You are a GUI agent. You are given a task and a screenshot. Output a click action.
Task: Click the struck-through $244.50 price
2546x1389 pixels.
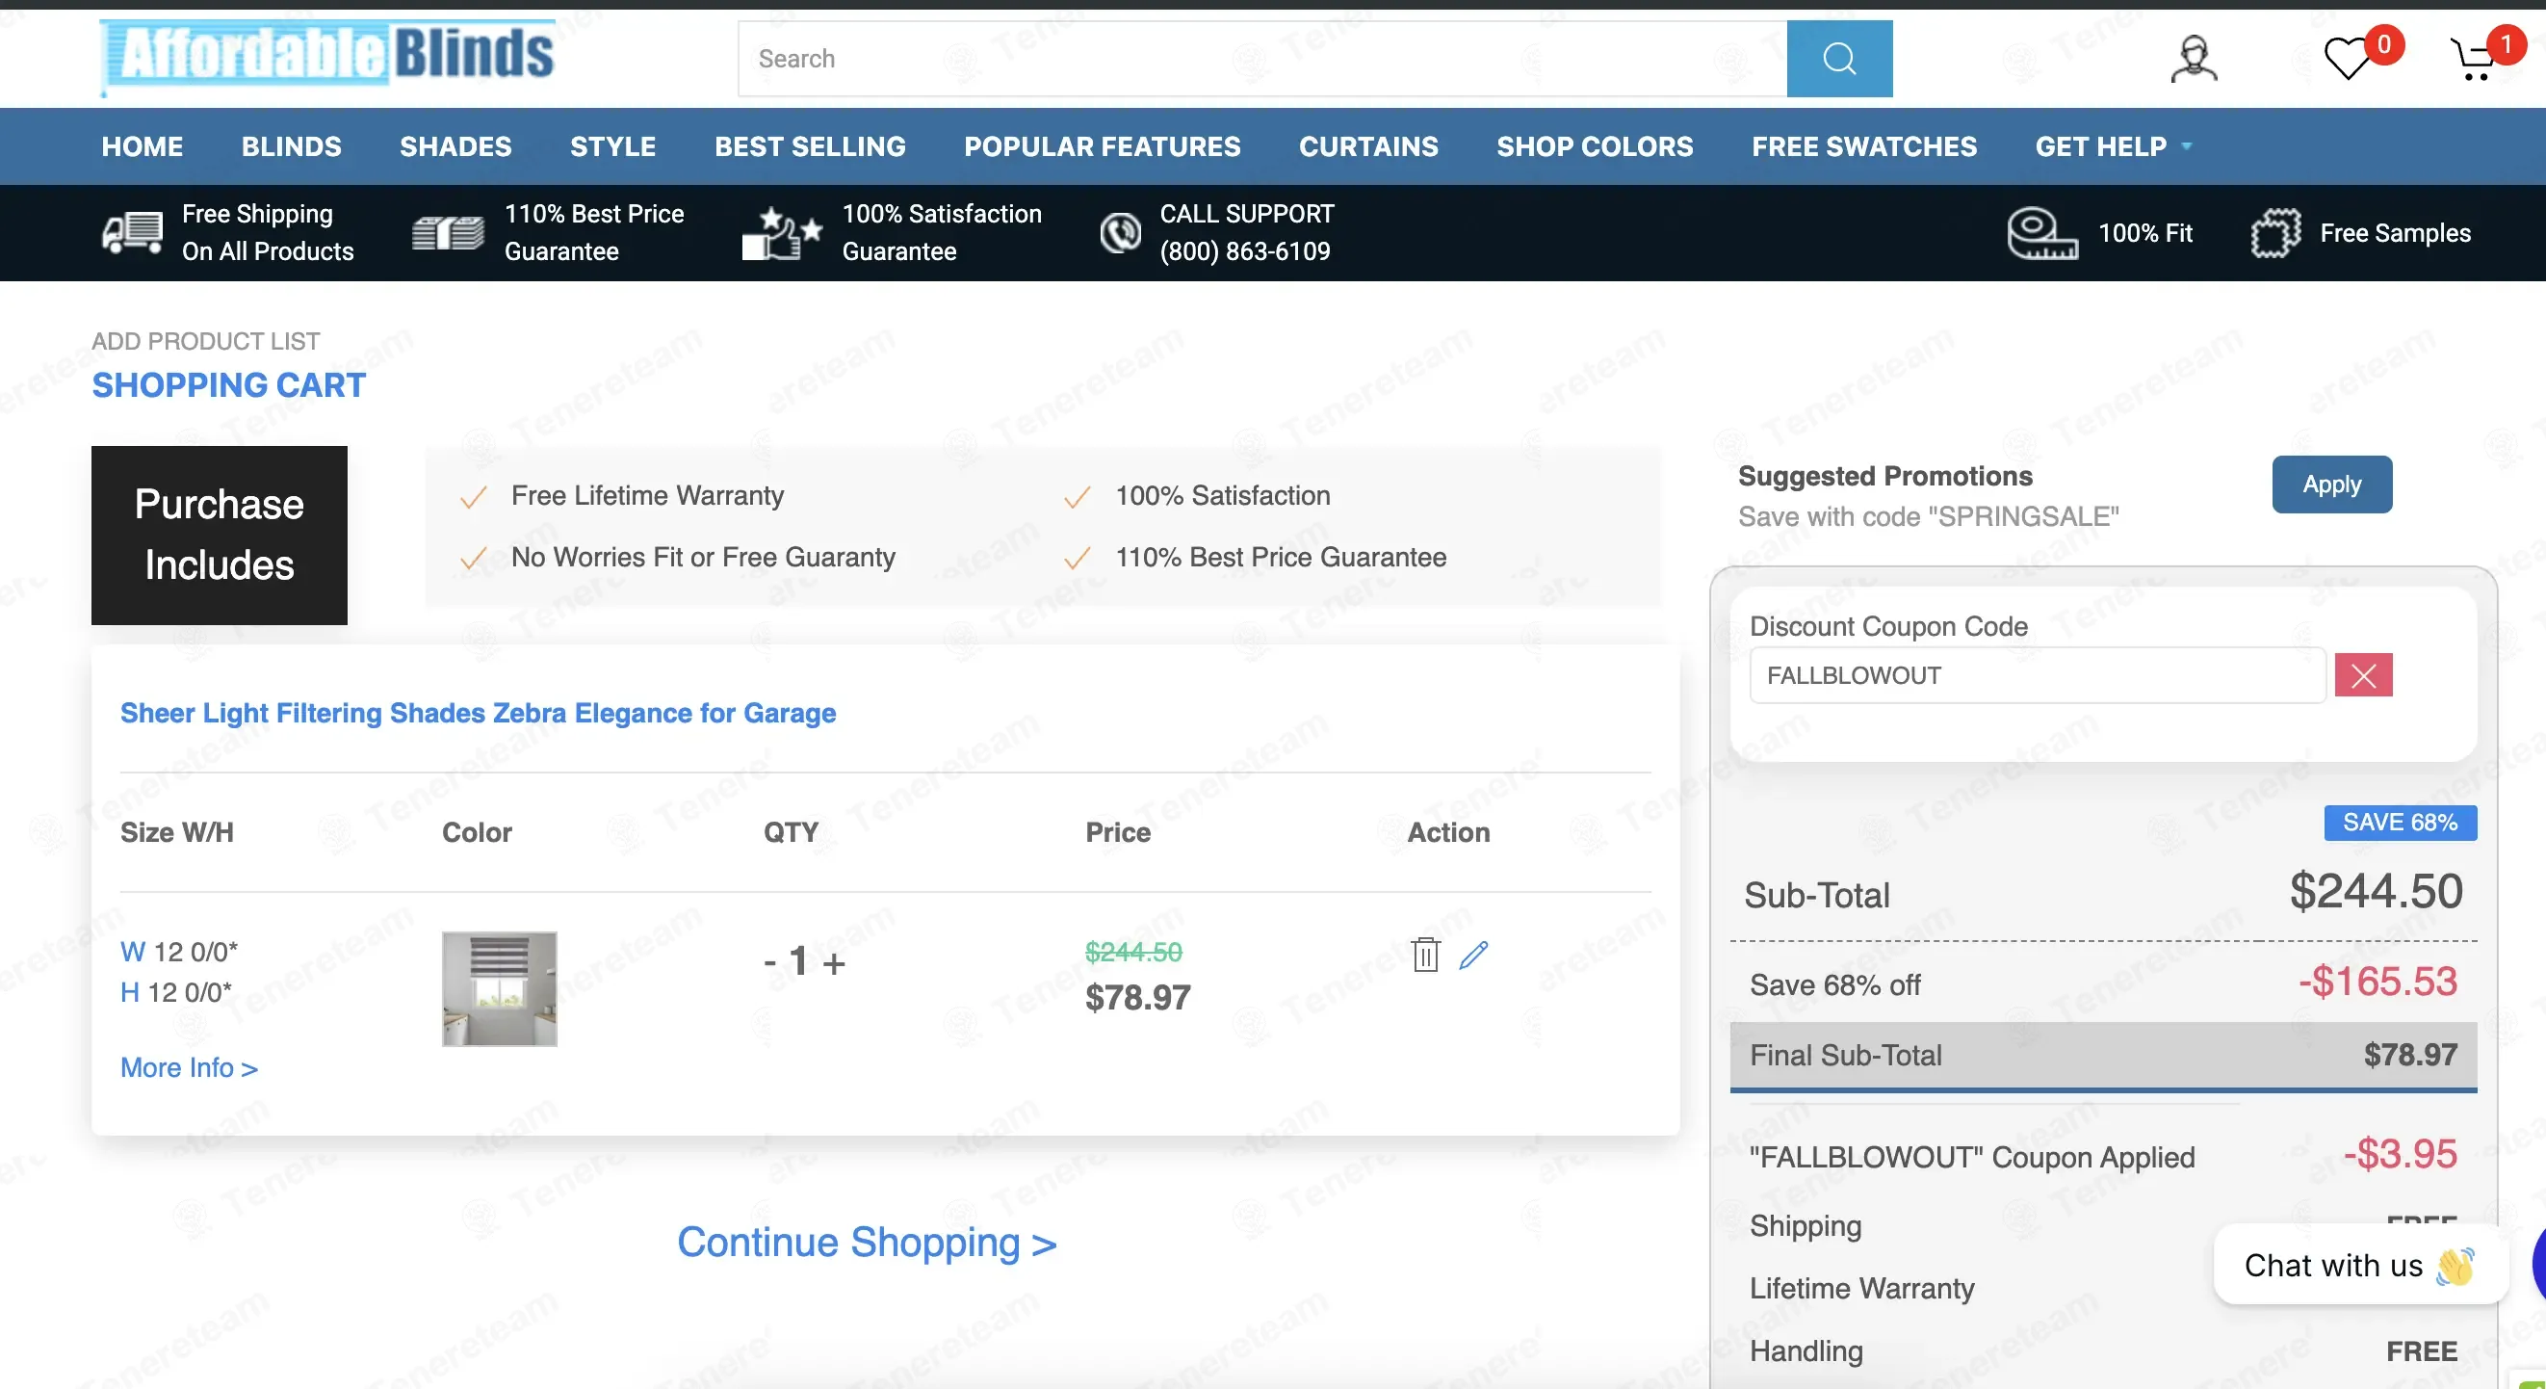point(1133,952)
